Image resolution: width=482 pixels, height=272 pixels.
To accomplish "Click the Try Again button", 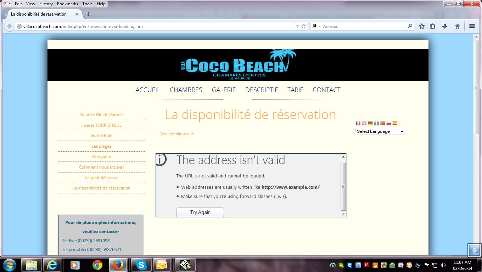I will pyautogui.click(x=200, y=212).
